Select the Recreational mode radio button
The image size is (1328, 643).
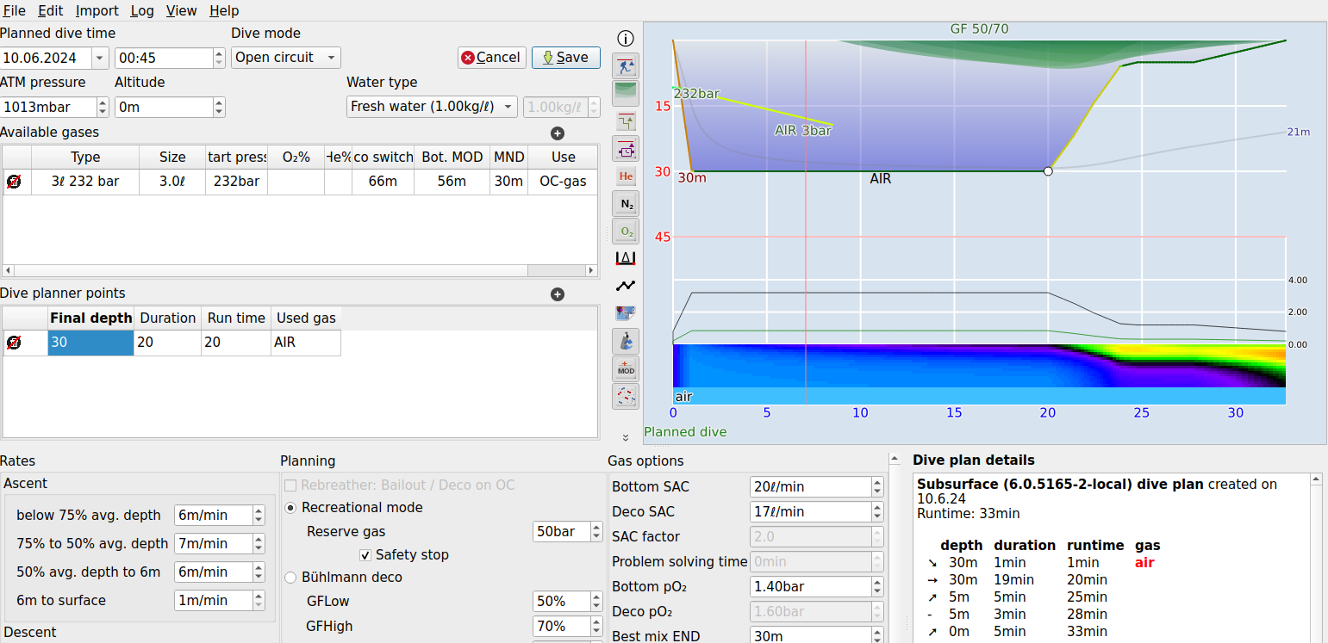point(290,508)
